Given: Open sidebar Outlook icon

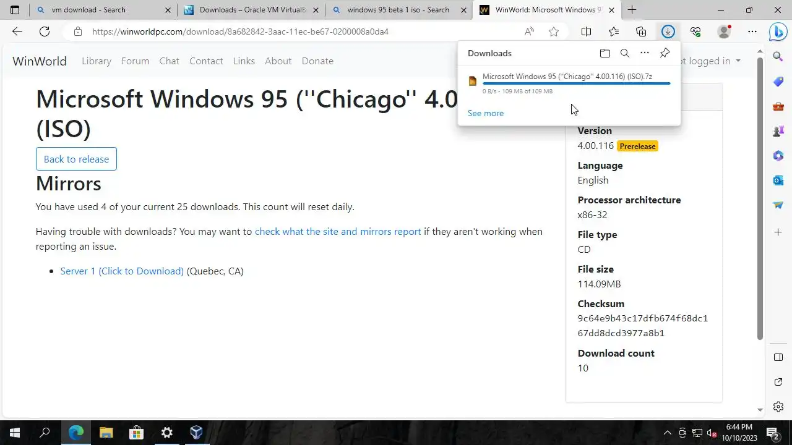Looking at the screenshot, I should point(778,180).
